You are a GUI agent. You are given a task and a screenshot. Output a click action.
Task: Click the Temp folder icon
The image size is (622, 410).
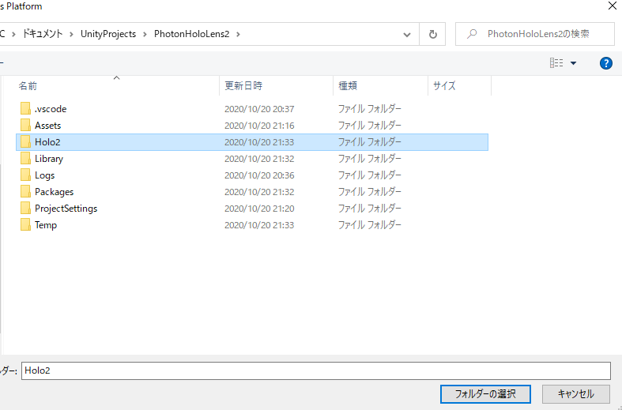pos(25,225)
